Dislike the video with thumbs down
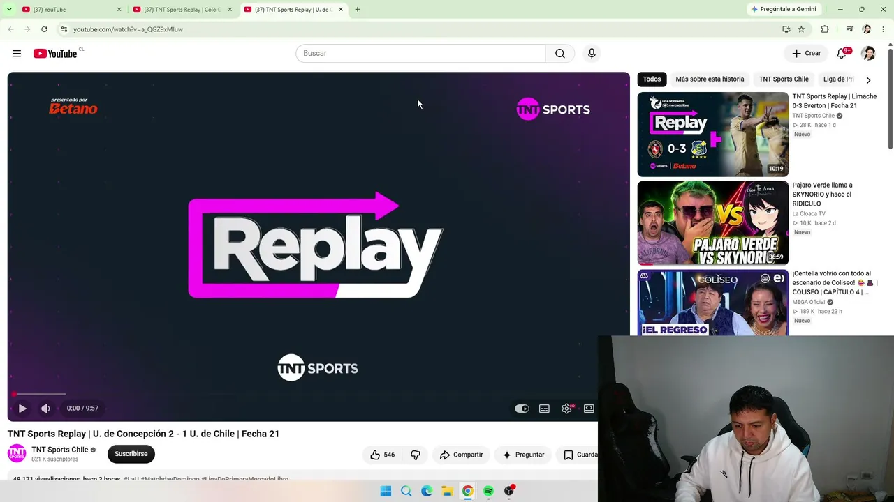894x502 pixels. tap(416, 455)
